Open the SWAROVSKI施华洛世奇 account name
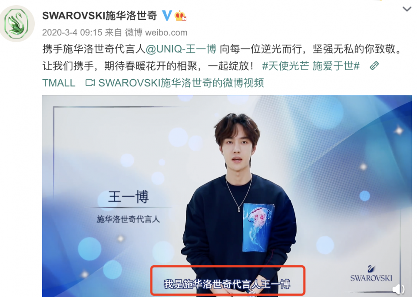 (x=100, y=16)
